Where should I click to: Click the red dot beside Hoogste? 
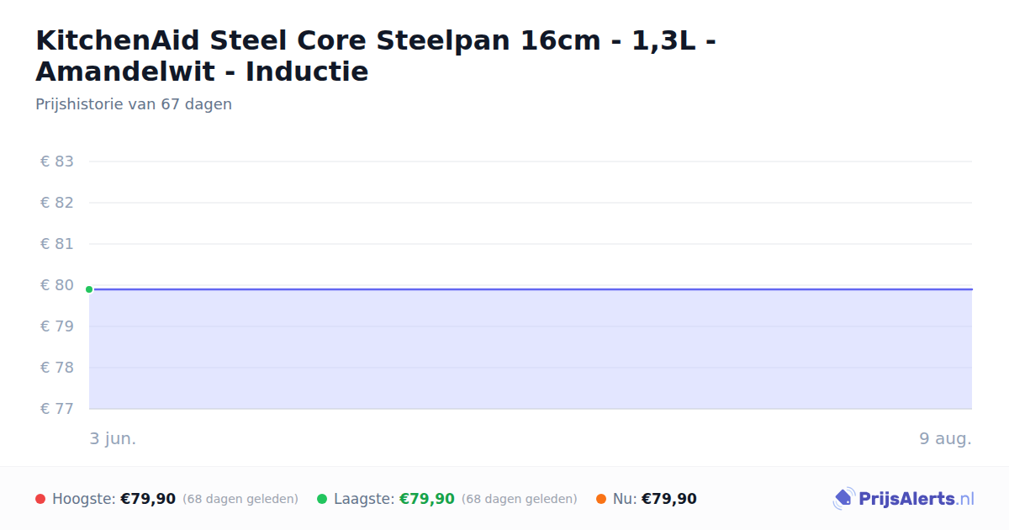point(40,499)
